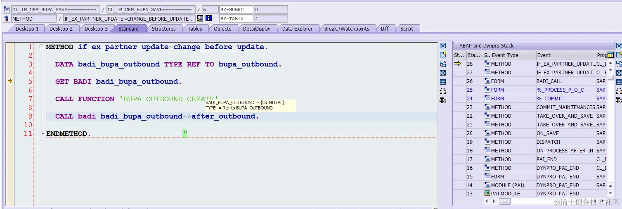
Task: Click stack horizontal scrollbar left arrow
Action: pyautogui.click(x=487, y=201)
